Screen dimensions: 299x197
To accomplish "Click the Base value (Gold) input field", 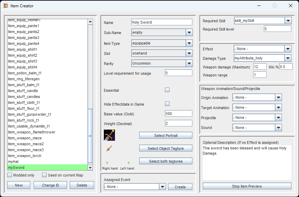I will (178, 114).
